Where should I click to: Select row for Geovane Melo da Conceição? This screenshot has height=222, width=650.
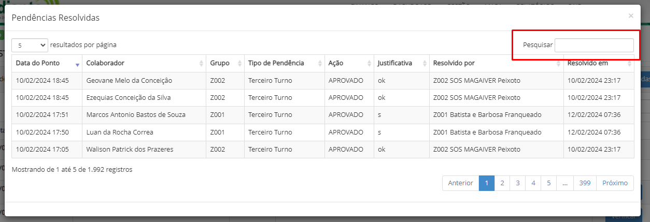tap(129, 81)
